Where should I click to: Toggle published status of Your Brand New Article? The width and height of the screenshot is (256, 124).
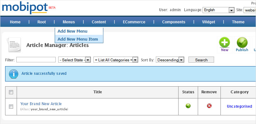point(188,106)
